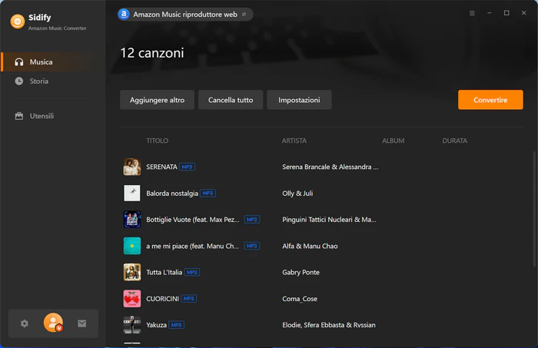Select the Tutta L'Italia album artwork

click(x=132, y=272)
